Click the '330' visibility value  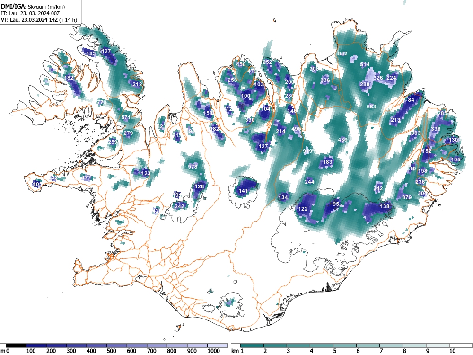[250, 120]
